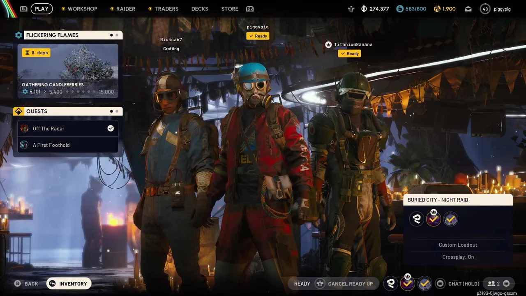
Task: Open the mail inbox icon
Action: coord(468,9)
